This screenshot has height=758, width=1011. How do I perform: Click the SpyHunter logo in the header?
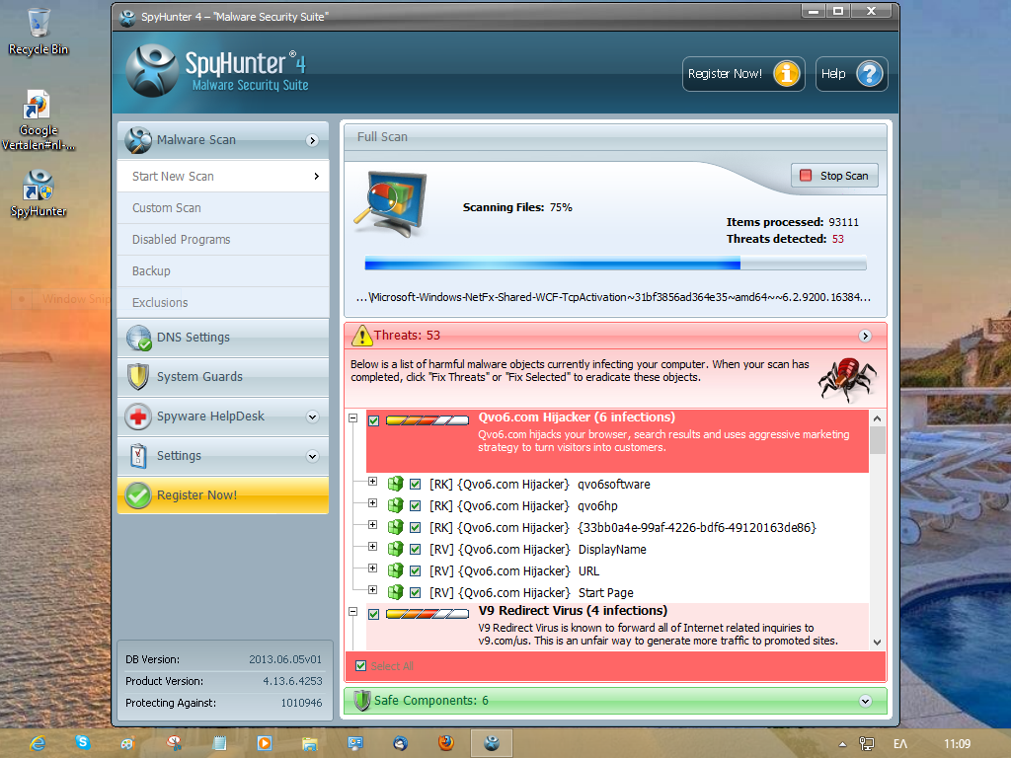tap(152, 71)
